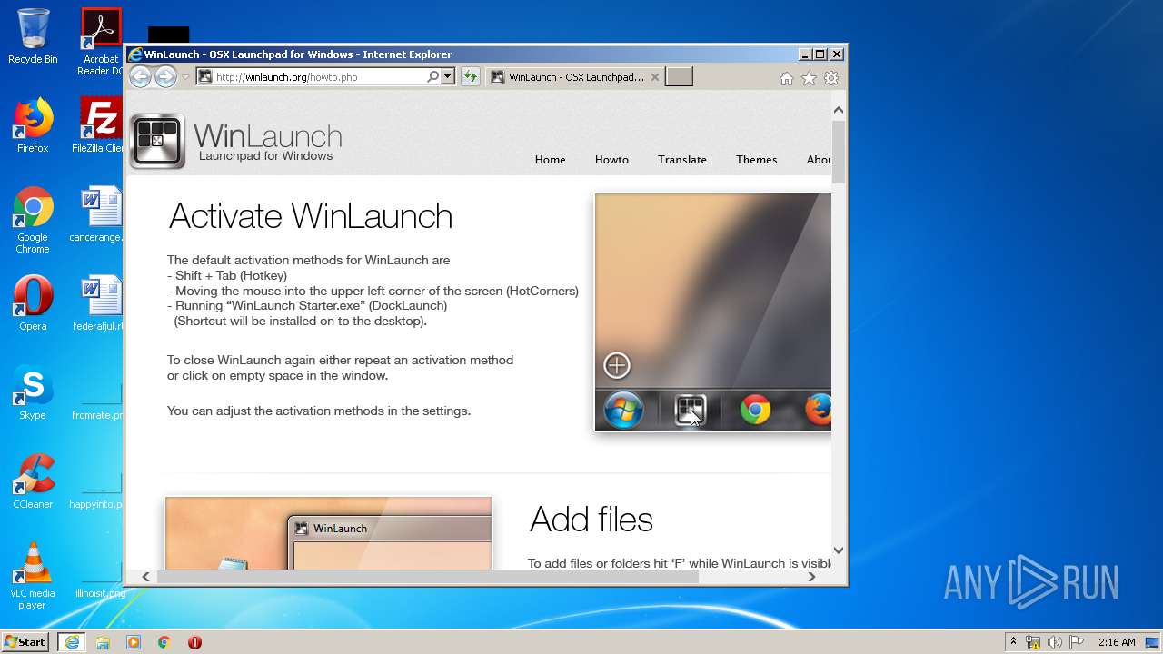Image resolution: width=1163 pixels, height=654 pixels.
Task: Click the address bar URL field
Action: (x=320, y=77)
